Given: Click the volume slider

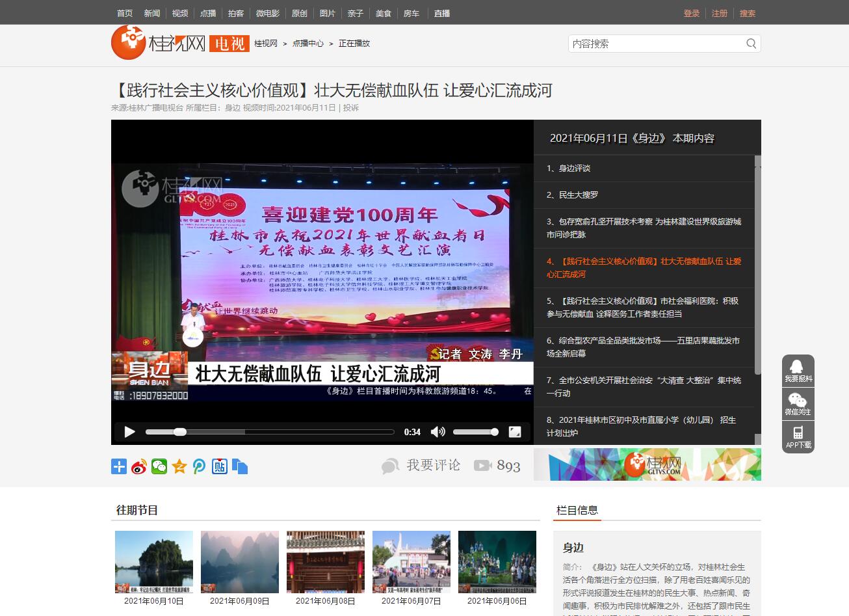Looking at the screenshot, I should [475, 432].
